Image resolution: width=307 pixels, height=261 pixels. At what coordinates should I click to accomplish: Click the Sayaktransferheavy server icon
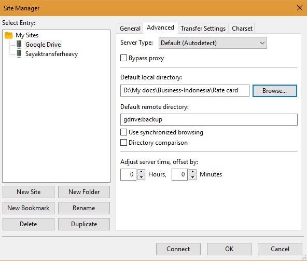19,53
